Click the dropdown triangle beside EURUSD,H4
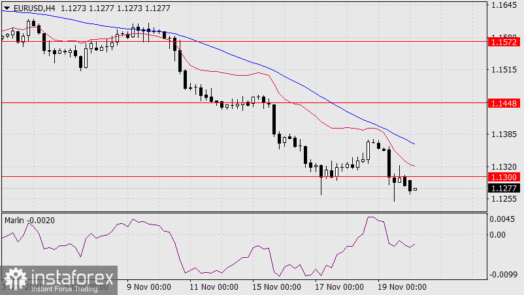The height and width of the screenshot is (295, 524). click(7, 8)
